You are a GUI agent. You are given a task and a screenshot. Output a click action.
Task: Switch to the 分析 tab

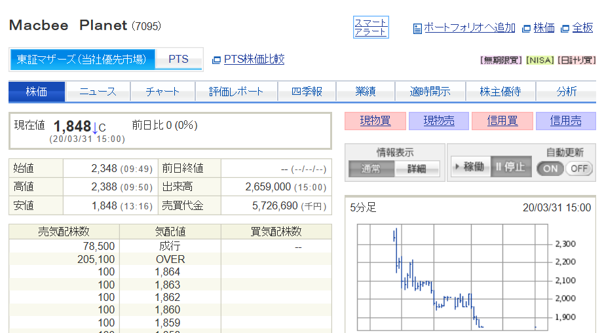click(x=566, y=92)
